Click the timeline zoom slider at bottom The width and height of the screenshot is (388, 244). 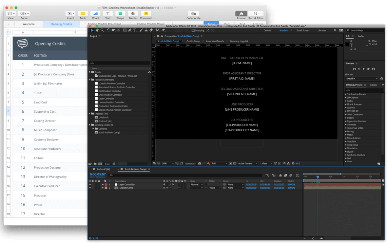313,238
